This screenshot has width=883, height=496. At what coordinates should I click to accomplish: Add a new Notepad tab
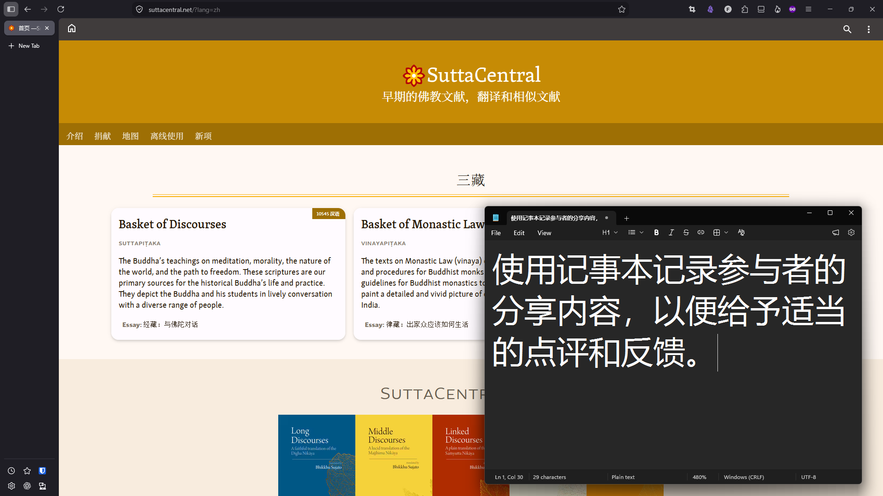[x=626, y=218]
